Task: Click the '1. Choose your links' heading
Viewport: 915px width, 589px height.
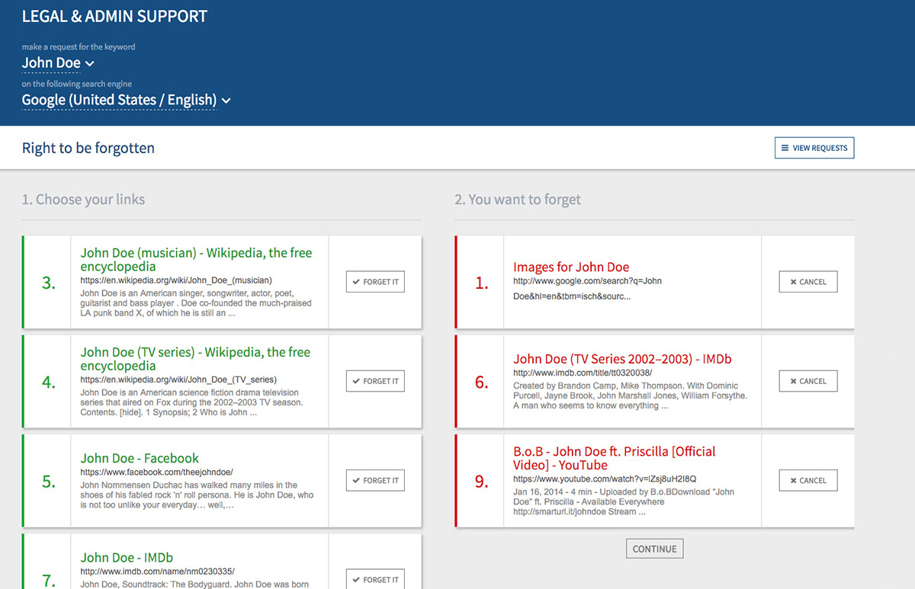Action: point(83,200)
